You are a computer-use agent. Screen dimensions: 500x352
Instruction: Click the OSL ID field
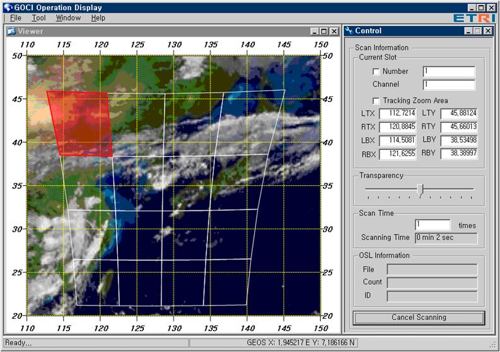pos(432,296)
